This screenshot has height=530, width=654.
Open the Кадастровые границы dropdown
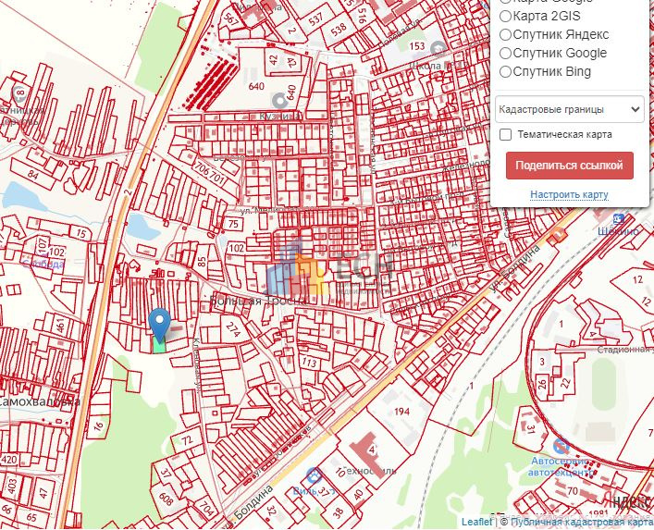point(569,109)
